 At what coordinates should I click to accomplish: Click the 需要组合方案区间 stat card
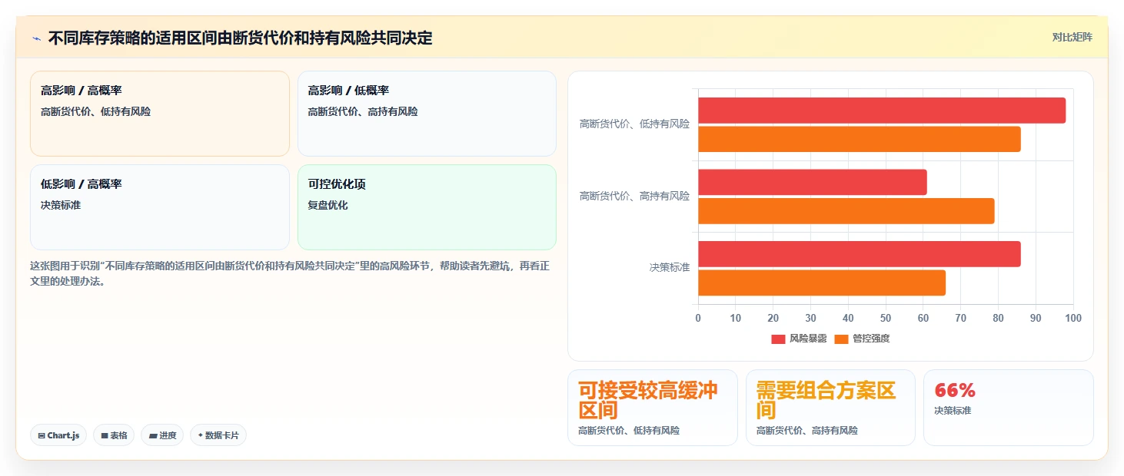(830, 408)
